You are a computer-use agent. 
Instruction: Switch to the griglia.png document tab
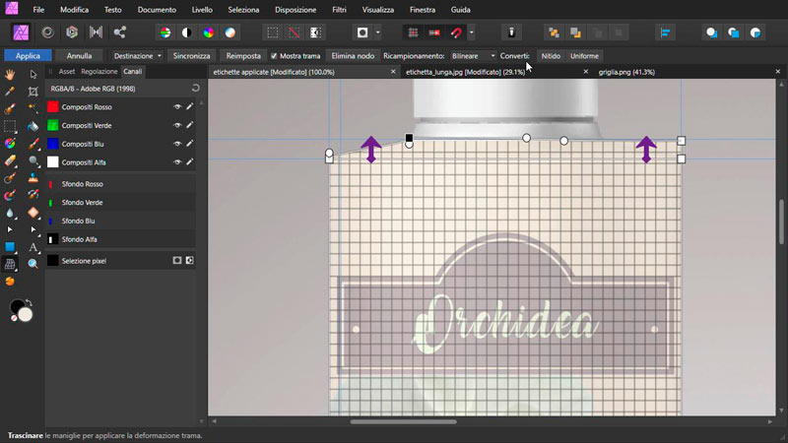click(626, 72)
